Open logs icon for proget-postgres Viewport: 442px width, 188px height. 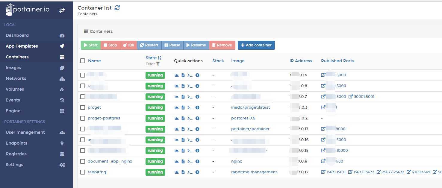tap(183, 118)
